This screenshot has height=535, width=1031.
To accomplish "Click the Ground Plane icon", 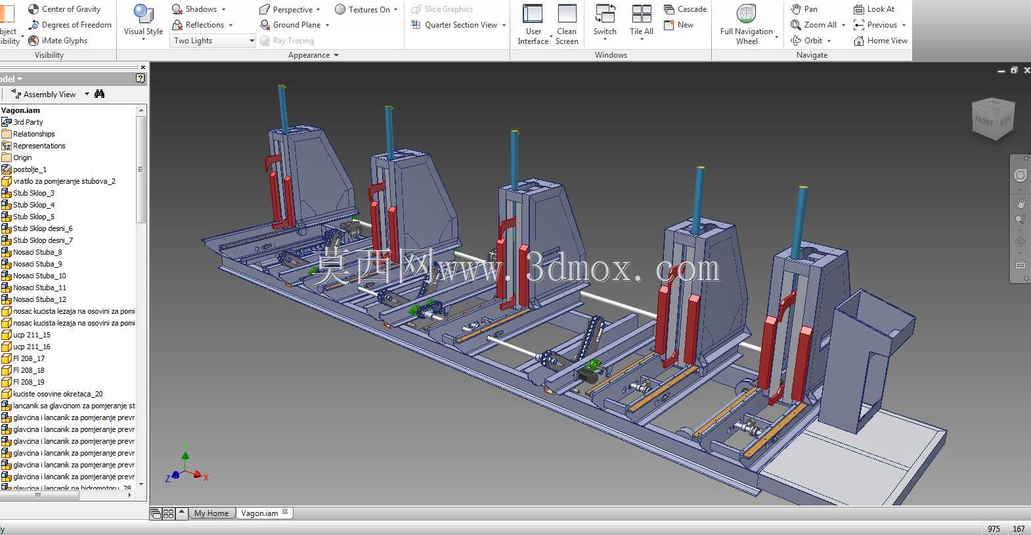I will 265,25.
